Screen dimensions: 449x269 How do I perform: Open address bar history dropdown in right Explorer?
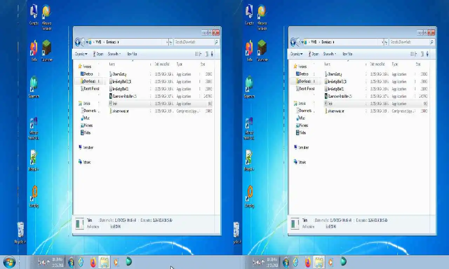coord(382,42)
